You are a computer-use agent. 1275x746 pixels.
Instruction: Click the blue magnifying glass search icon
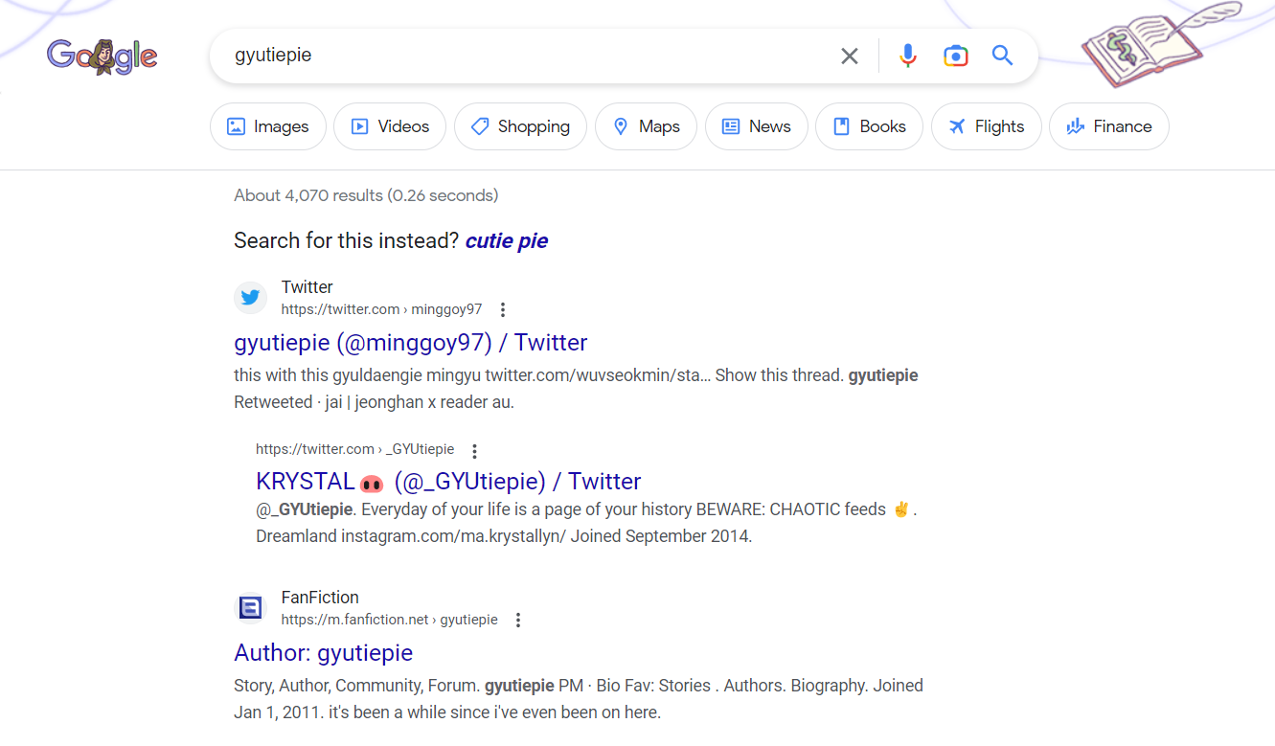[1002, 56]
